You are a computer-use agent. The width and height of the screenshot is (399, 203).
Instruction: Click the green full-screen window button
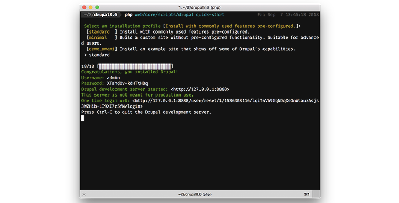pos(97,8)
